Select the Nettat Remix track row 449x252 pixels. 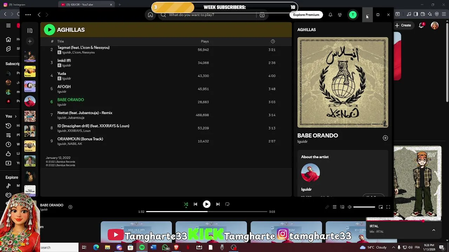point(166,115)
